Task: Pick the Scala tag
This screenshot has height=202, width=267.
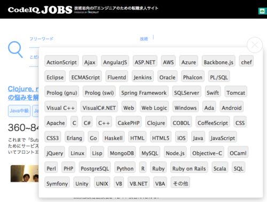Action: click(x=220, y=167)
